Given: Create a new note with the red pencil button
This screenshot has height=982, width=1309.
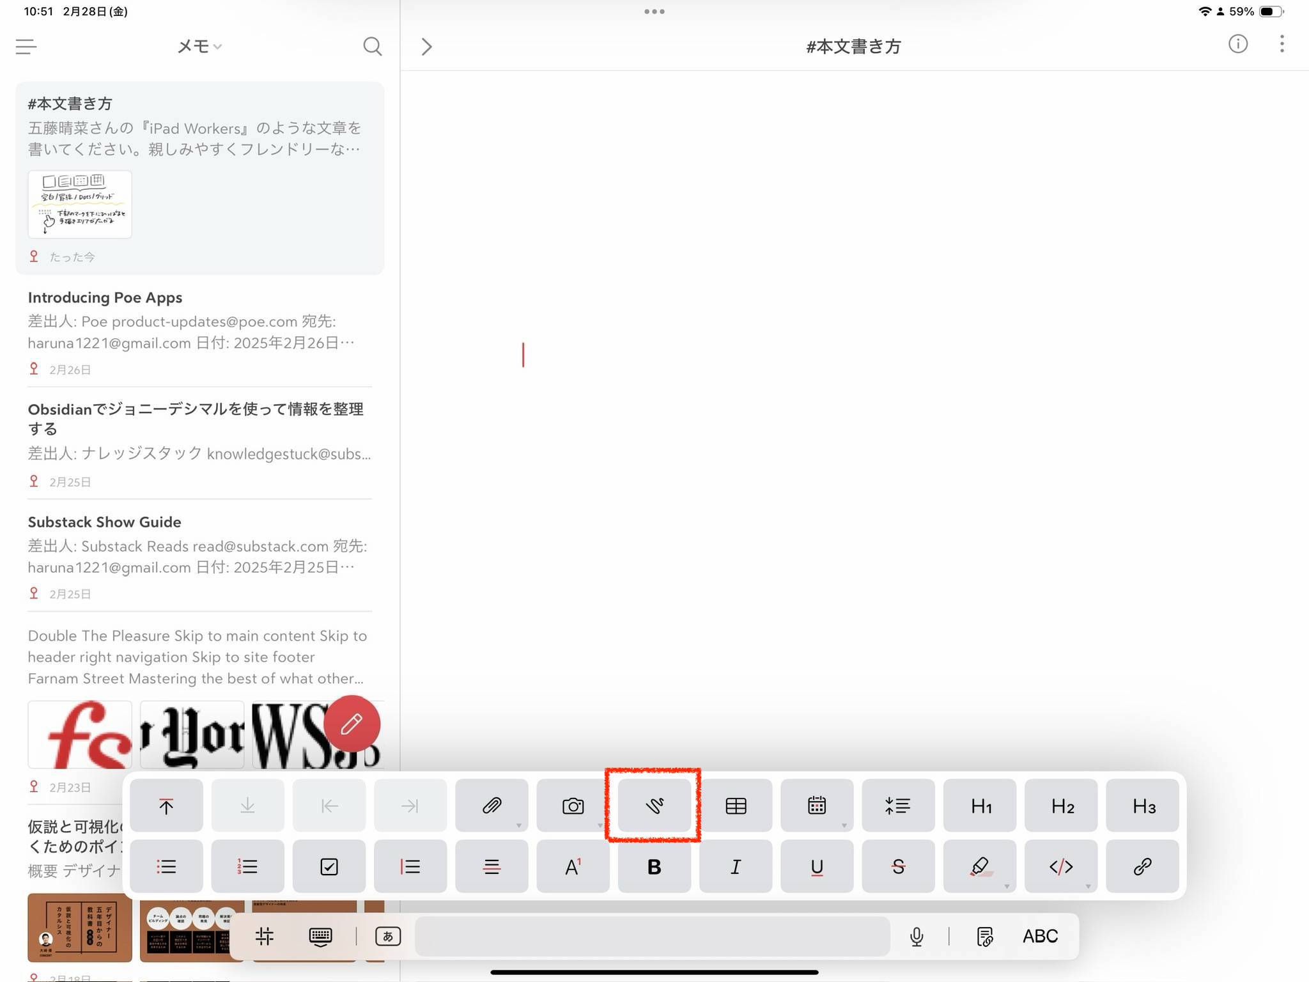Looking at the screenshot, I should [352, 724].
